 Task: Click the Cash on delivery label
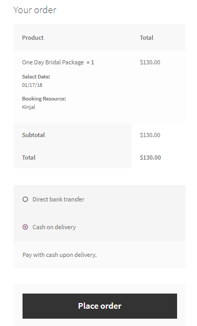(54, 227)
